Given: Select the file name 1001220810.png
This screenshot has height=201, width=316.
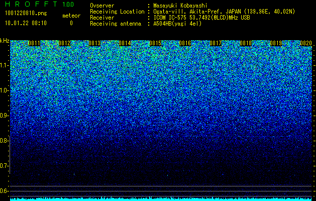Looking at the screenshot, I should coord(26,13).
